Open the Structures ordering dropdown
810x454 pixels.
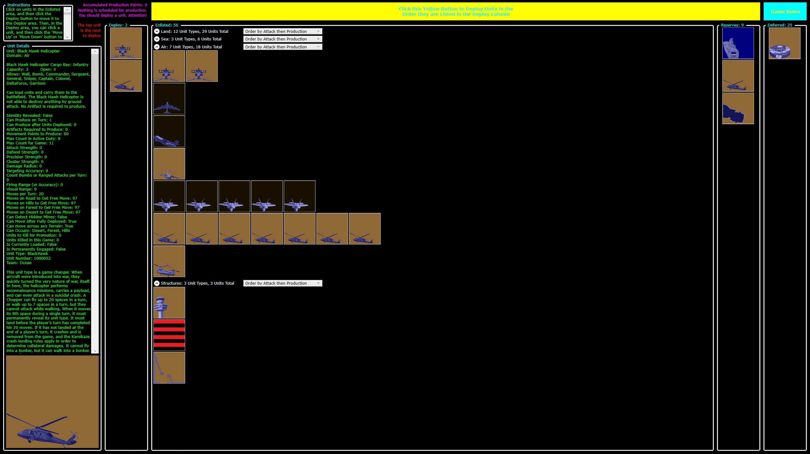[283, 283]
